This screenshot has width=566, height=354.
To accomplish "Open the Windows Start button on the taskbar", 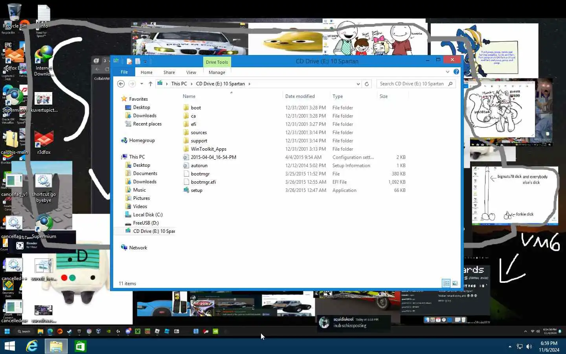I will (9, 346).
